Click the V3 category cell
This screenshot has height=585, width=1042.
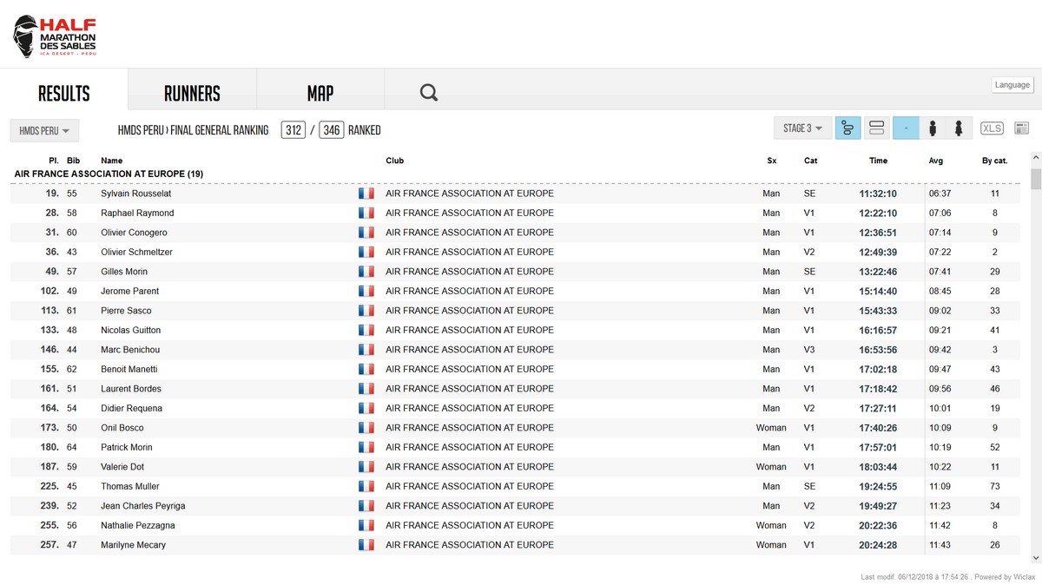click(x=809, y=350)
